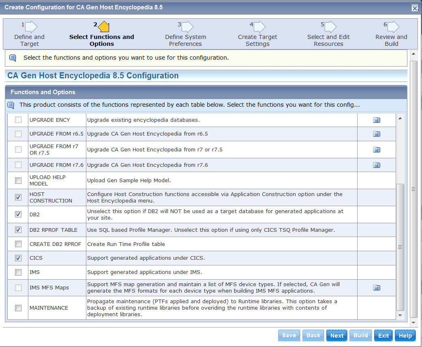The image size is (422, 347).
Task: Check the MAINTENANCE option checkbox
Action: click(x=18, y=308)
